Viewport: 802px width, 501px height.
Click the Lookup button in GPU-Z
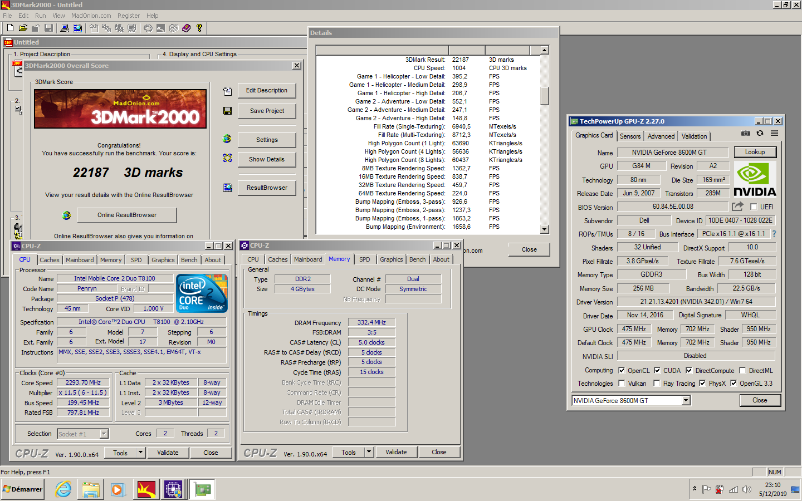(x=755, y=152)
